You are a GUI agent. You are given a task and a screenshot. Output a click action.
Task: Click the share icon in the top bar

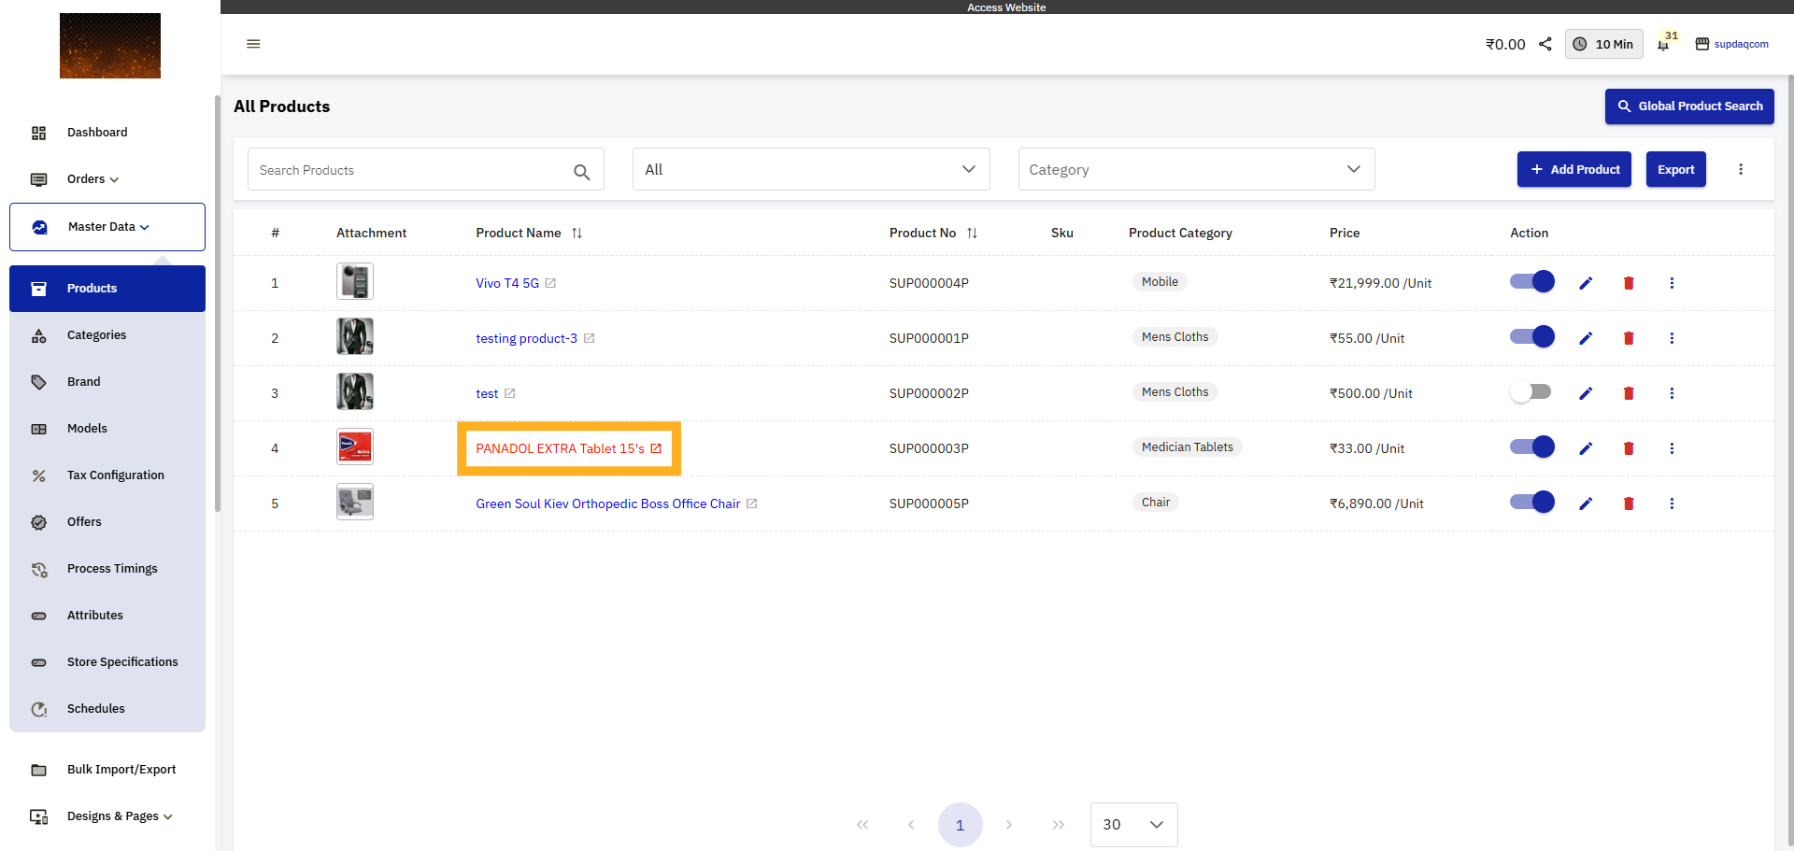pyautogui.click(x=1545, y=44)
